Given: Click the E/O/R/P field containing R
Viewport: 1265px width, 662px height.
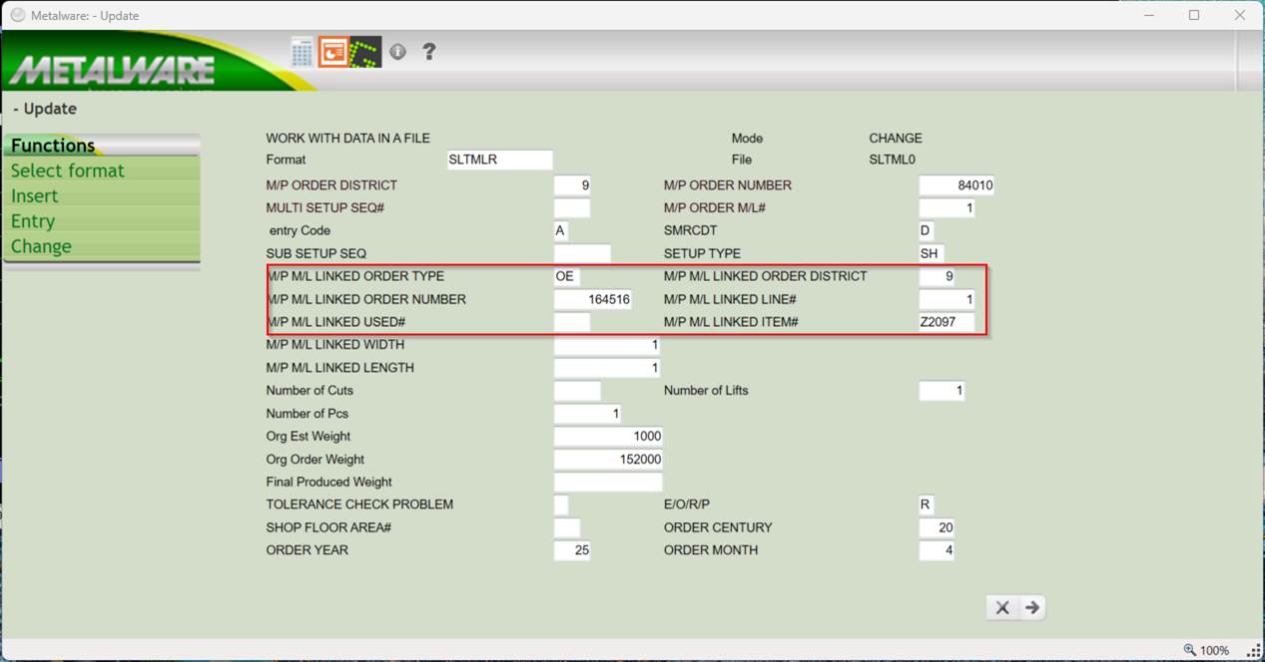Looking at the screenshot, I should pyautogui.click(x=927, y=504).
